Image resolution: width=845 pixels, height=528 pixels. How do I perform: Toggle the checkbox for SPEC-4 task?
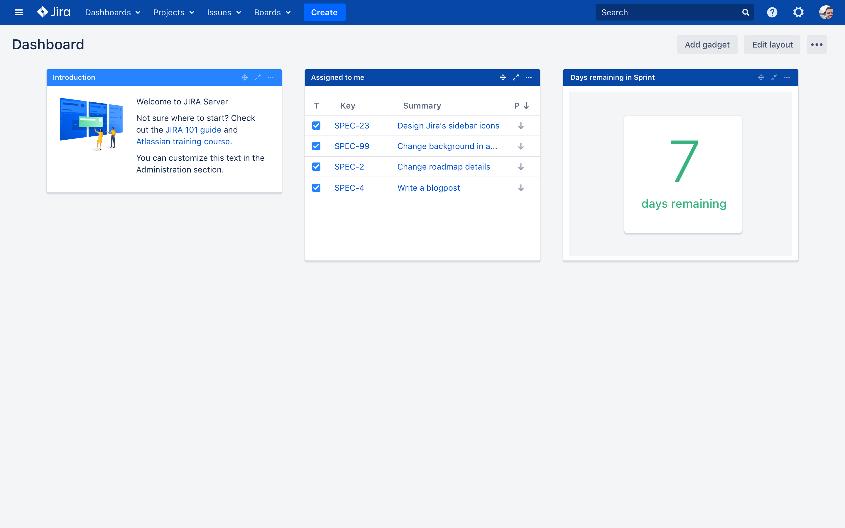point(316,188)
